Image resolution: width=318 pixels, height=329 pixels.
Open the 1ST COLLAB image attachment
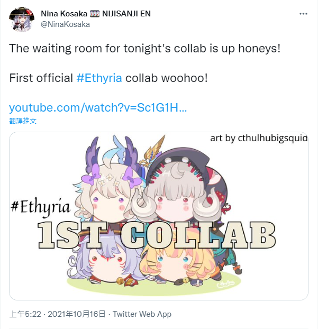[159, 216]
